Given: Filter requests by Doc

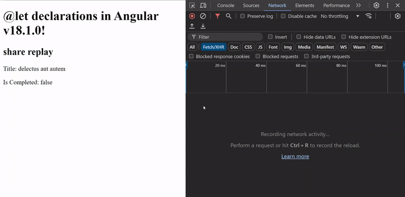Looking at the screenshot, I should [x=234, y=47].
